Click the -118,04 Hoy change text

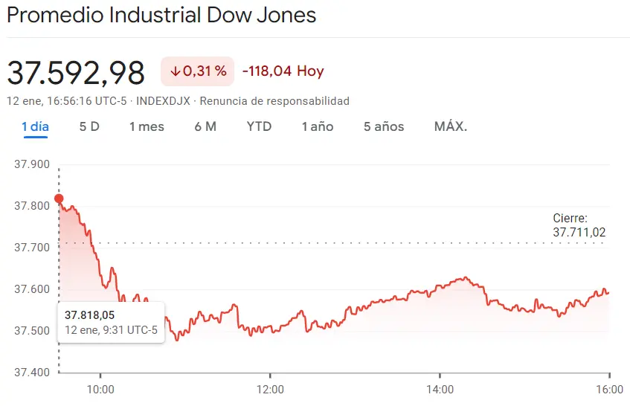click(283, 72)
